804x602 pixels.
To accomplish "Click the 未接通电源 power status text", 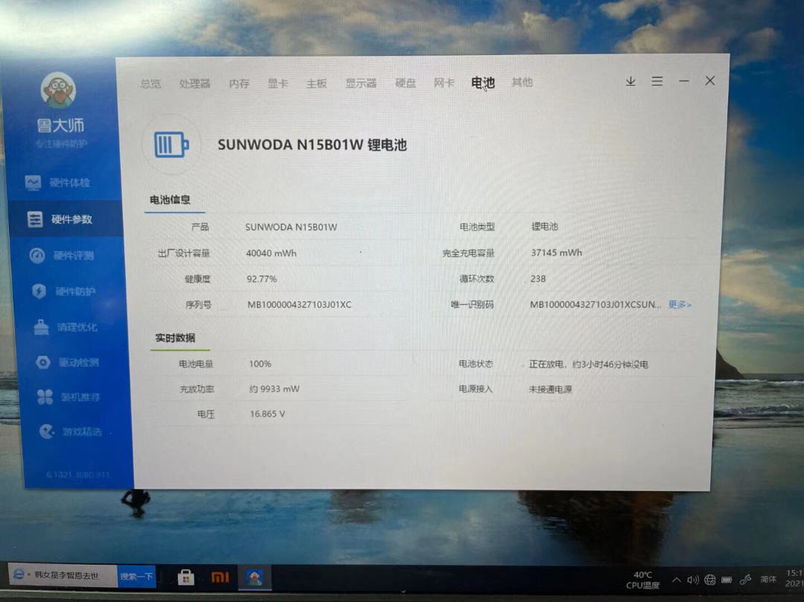I will pyautogui.click(x=550, y=389).
